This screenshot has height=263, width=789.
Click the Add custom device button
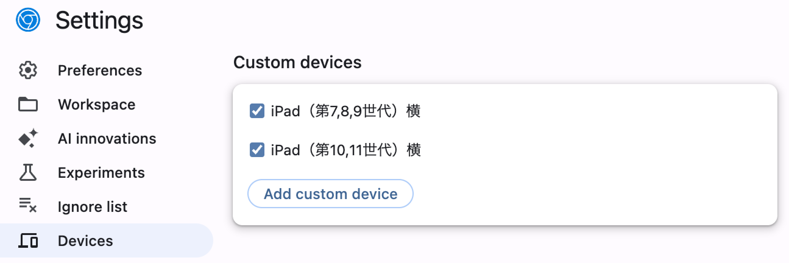pyautogui.click(x=331, y=194)
